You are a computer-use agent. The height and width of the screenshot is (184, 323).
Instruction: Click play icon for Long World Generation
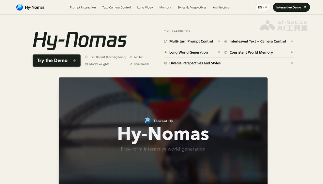click(x=166, y=52)
